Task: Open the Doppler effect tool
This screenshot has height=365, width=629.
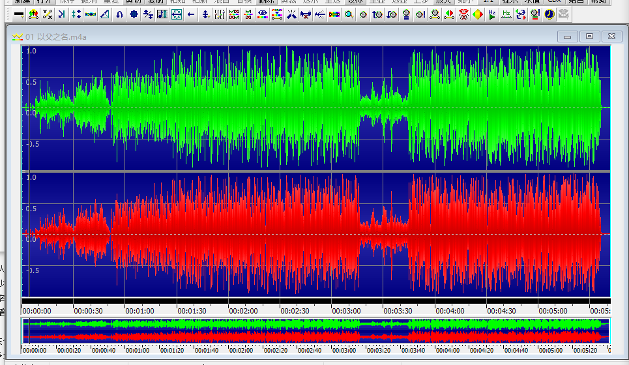Action: (33, 14)
